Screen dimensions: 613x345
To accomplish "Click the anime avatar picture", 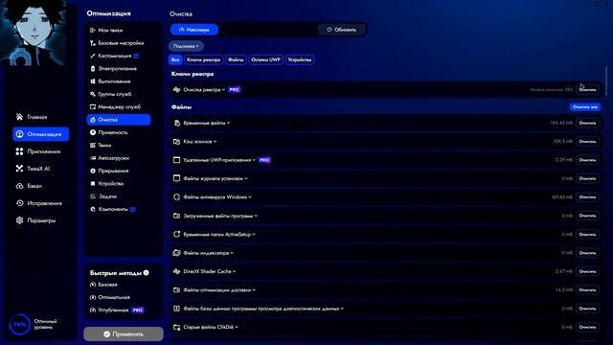I will [34, 33].
